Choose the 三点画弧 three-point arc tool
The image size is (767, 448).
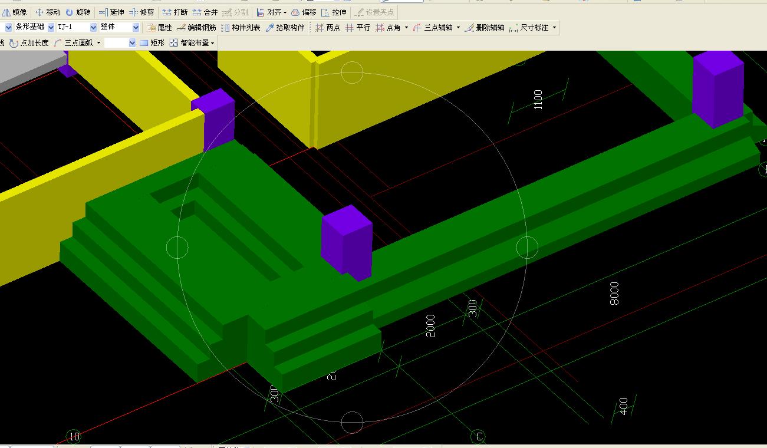73,42
